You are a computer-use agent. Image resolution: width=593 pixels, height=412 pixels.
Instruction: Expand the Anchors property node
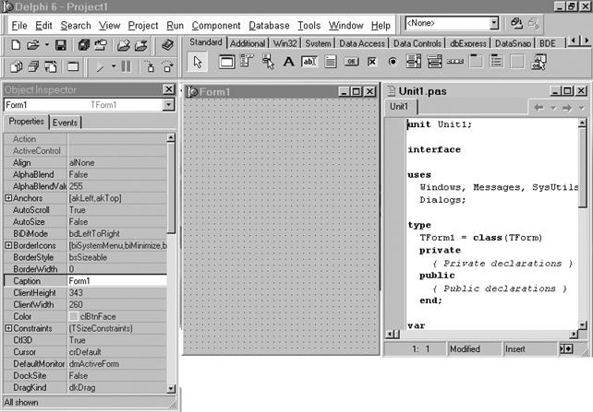click(x=8, y=197)
